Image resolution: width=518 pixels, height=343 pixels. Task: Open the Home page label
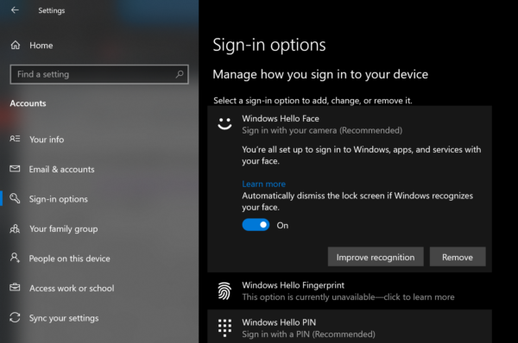(x=41, y=46)
